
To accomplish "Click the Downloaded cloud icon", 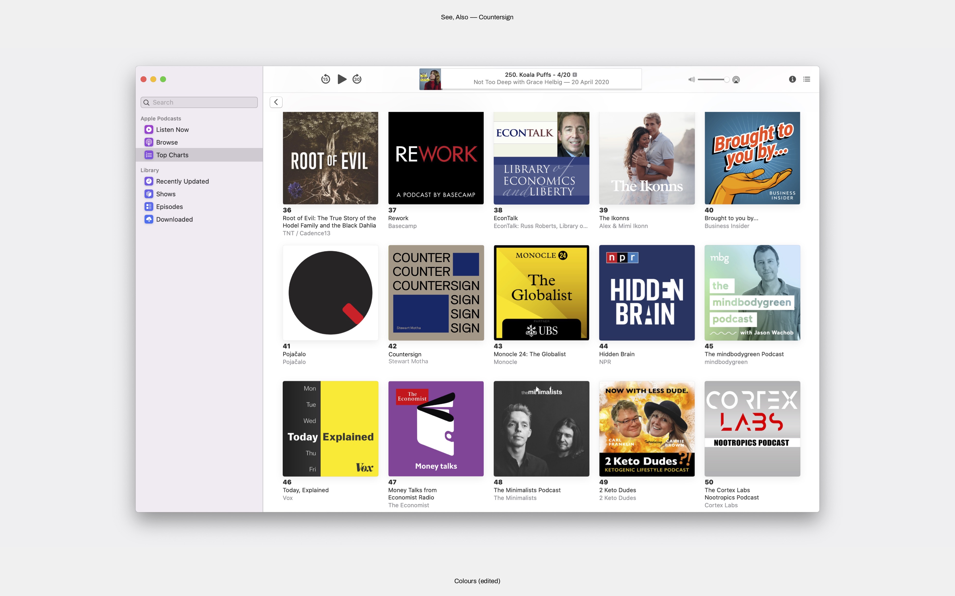I will click(x=149, y=219).
